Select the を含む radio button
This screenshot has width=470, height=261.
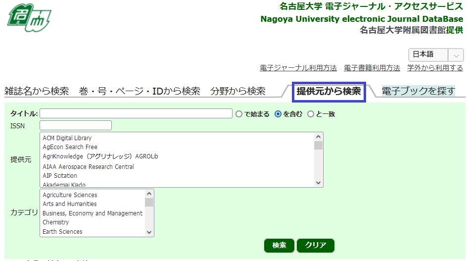click(278, 114)
